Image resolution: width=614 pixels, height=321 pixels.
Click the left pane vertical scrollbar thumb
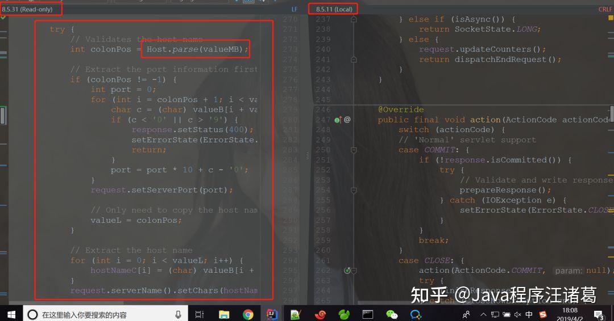coord(3,116)
